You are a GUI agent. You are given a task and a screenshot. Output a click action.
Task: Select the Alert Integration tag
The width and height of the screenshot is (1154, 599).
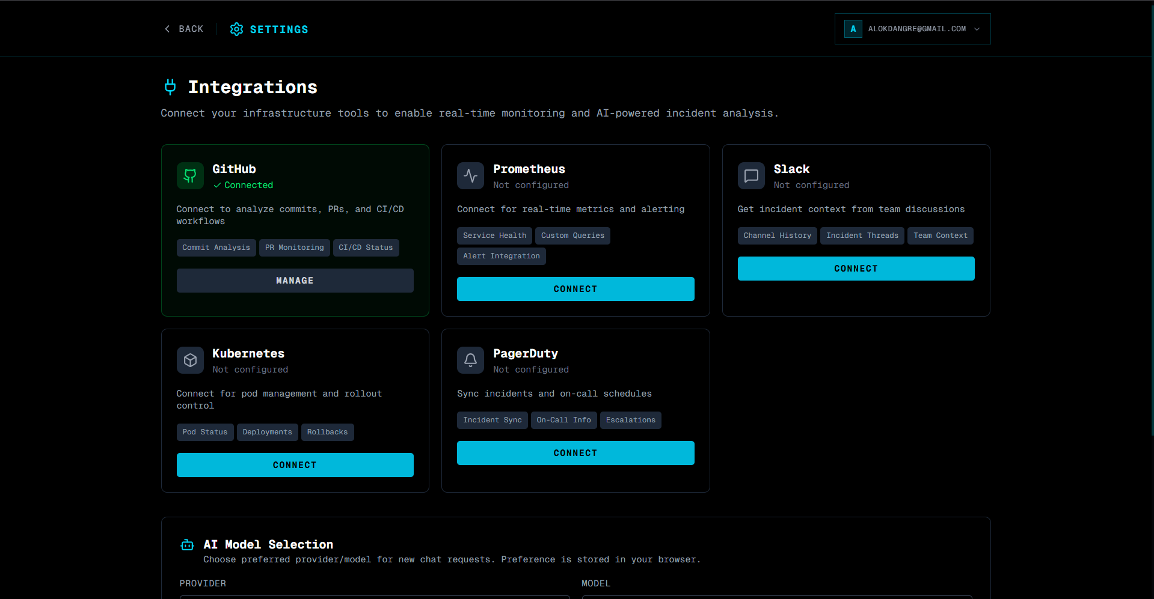(x=502, y=256)
